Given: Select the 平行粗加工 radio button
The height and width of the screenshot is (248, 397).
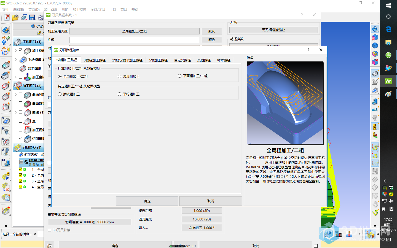Looking at the screenshot, I should [x=119, y=94].
